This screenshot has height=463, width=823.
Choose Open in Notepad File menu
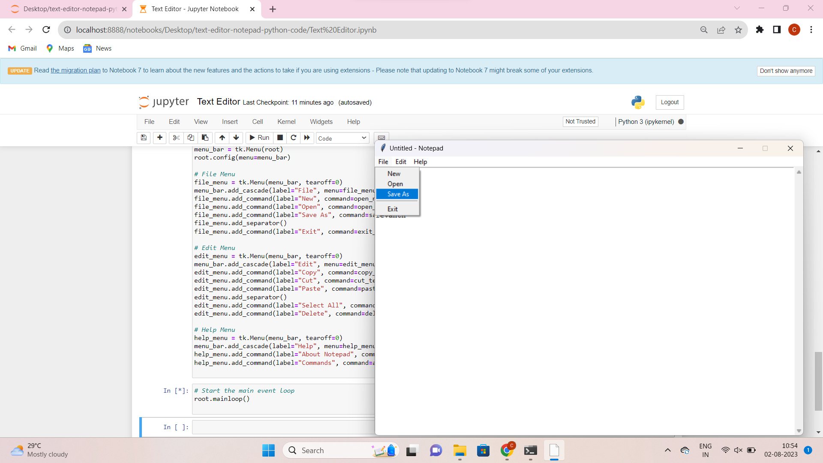point(397,184)
